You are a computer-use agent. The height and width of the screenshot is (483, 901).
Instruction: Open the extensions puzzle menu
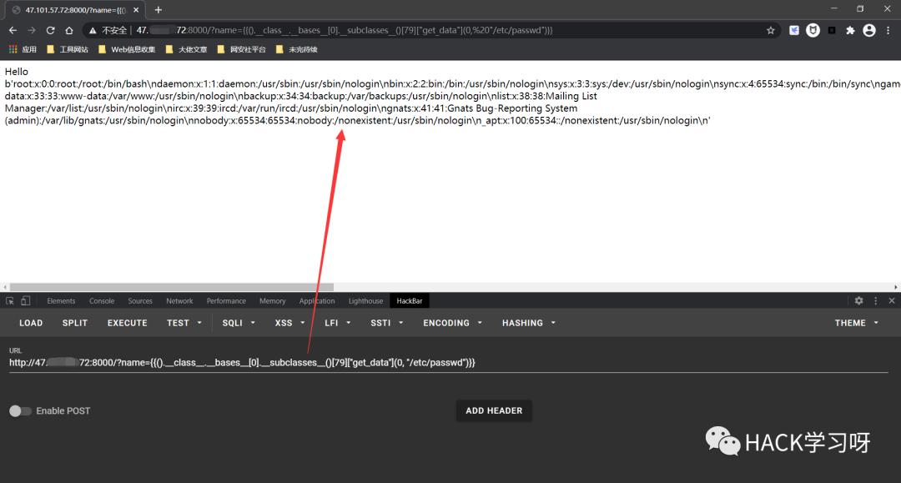click(850, 30)
